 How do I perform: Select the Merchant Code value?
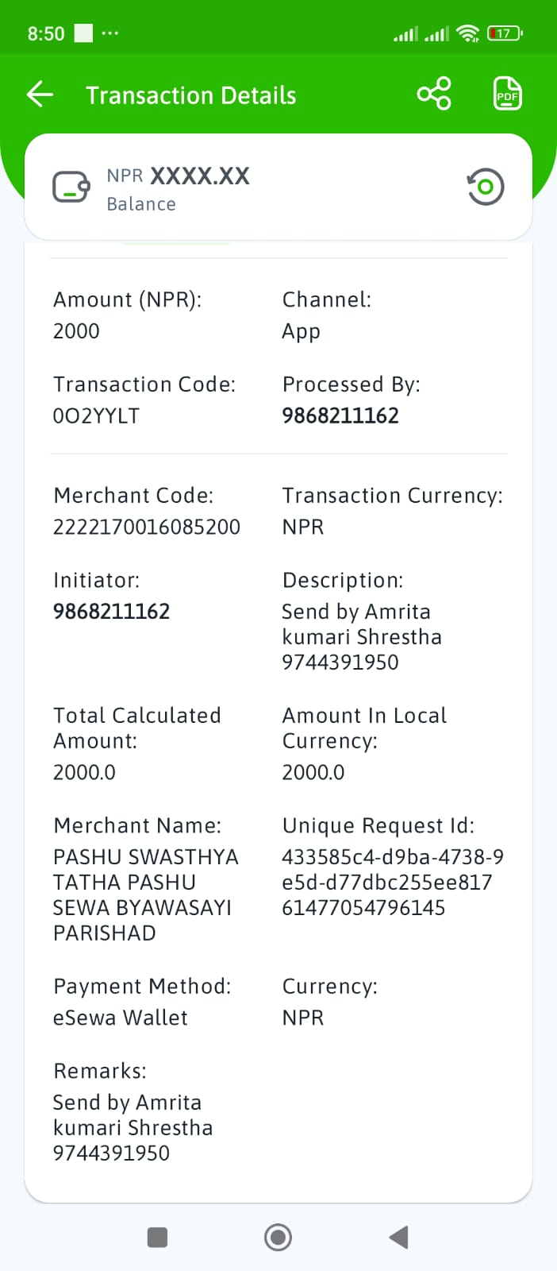pos(147,527)
